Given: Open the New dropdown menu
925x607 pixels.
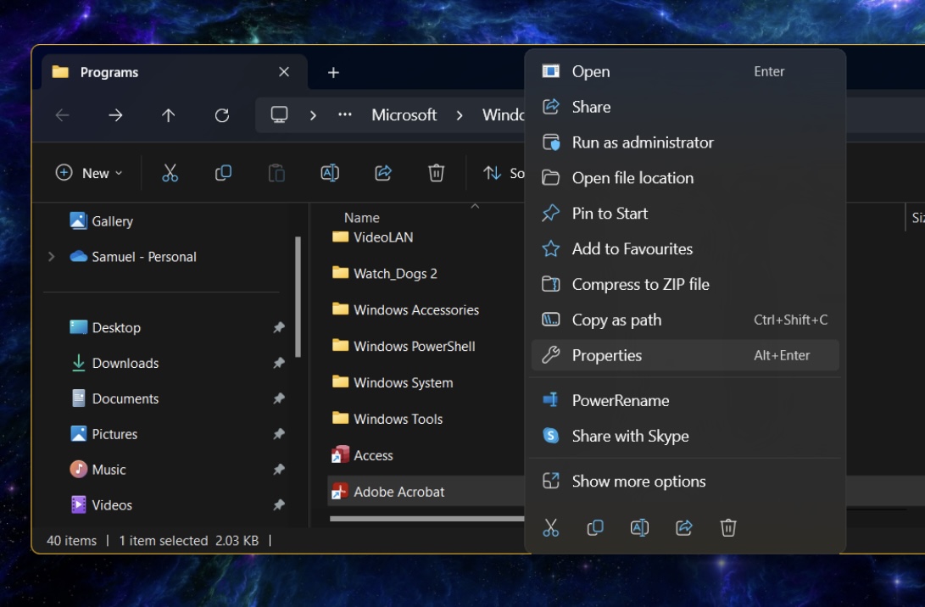Looking at the screenshot, I should [x=89, y=173].
